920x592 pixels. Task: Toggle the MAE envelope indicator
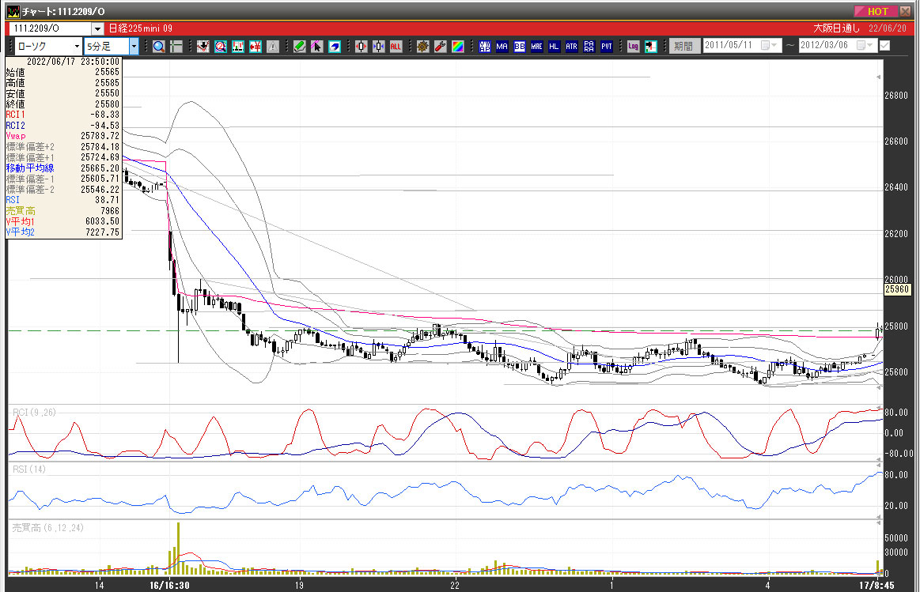point(537,47)
